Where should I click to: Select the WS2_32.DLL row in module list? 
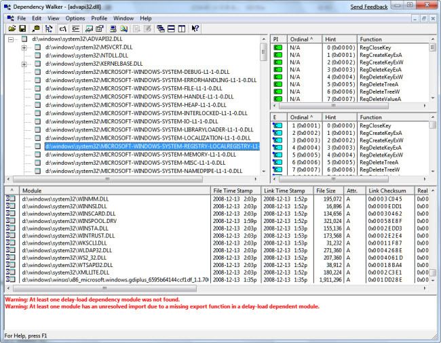[x=216, y=258]
